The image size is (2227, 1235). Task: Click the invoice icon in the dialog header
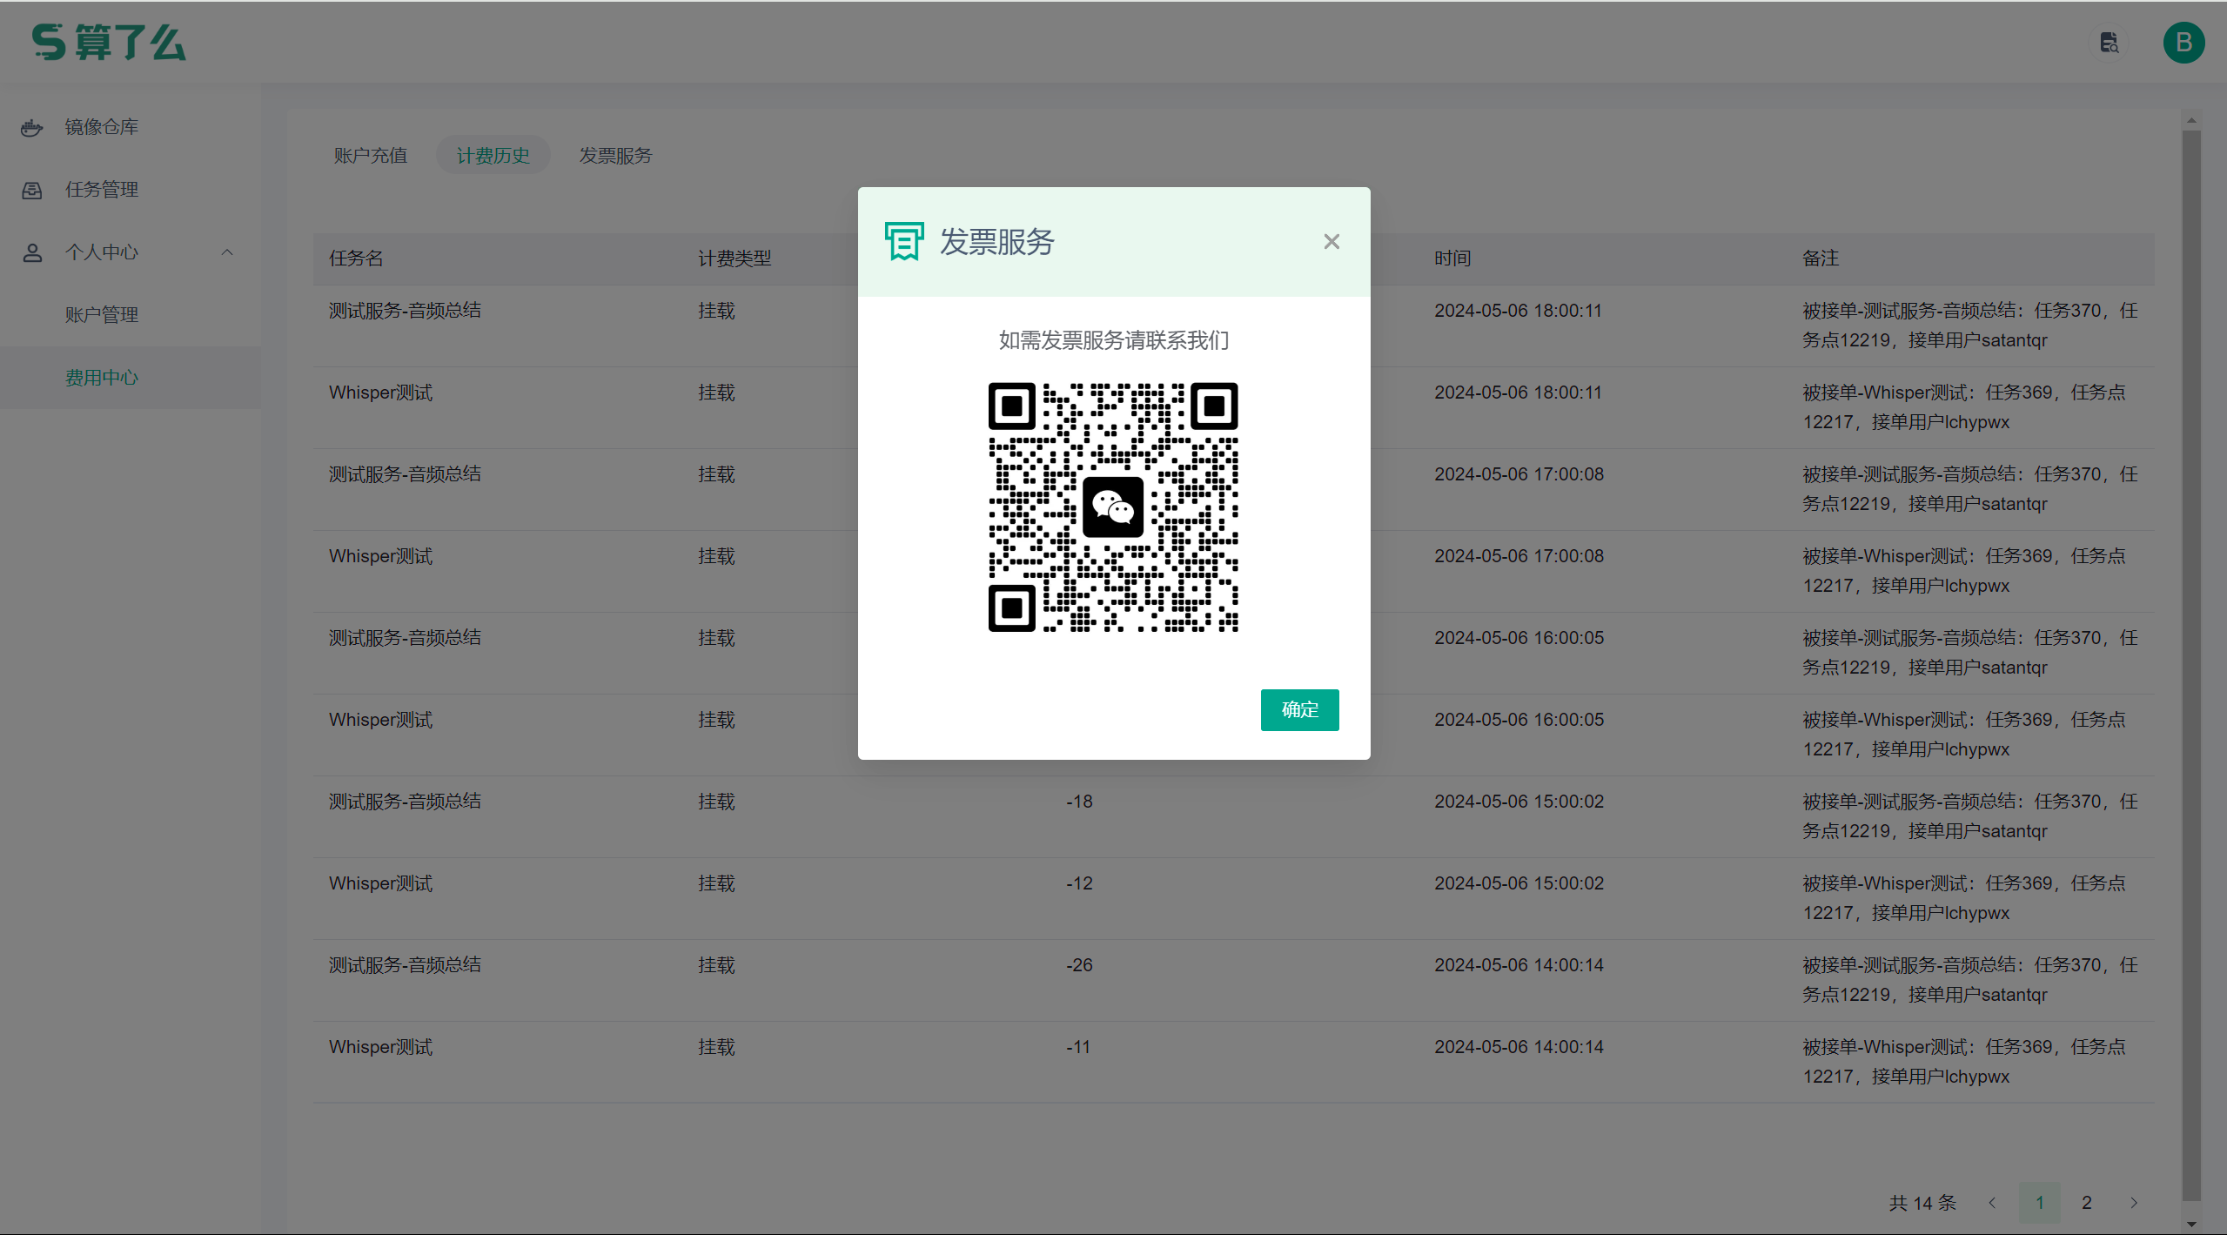(903, 241)
